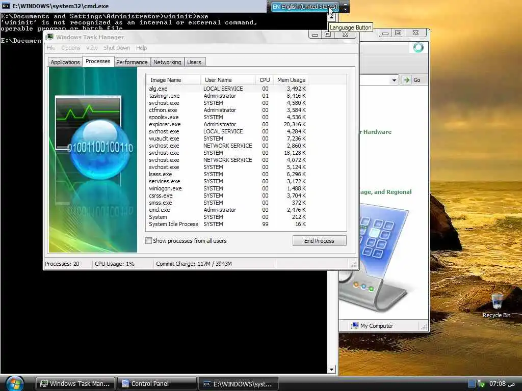Screen dimensions: 522x391
Task: Select the Processes tab
Action: (98, 62)
